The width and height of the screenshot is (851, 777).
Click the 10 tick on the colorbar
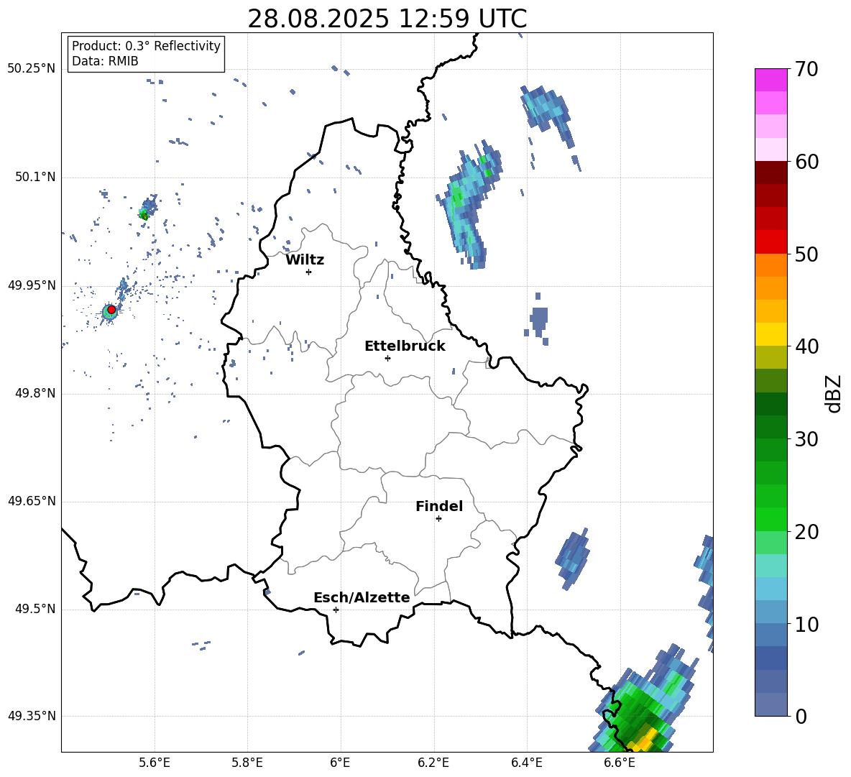pos(806,624)
